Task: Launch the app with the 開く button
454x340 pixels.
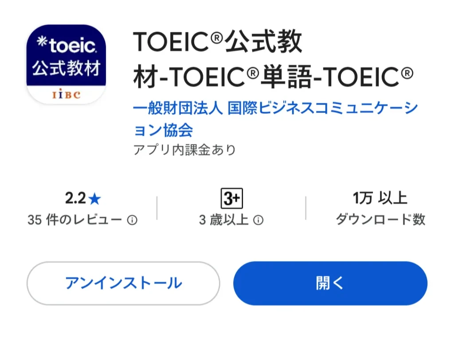Action: (330, 283)
